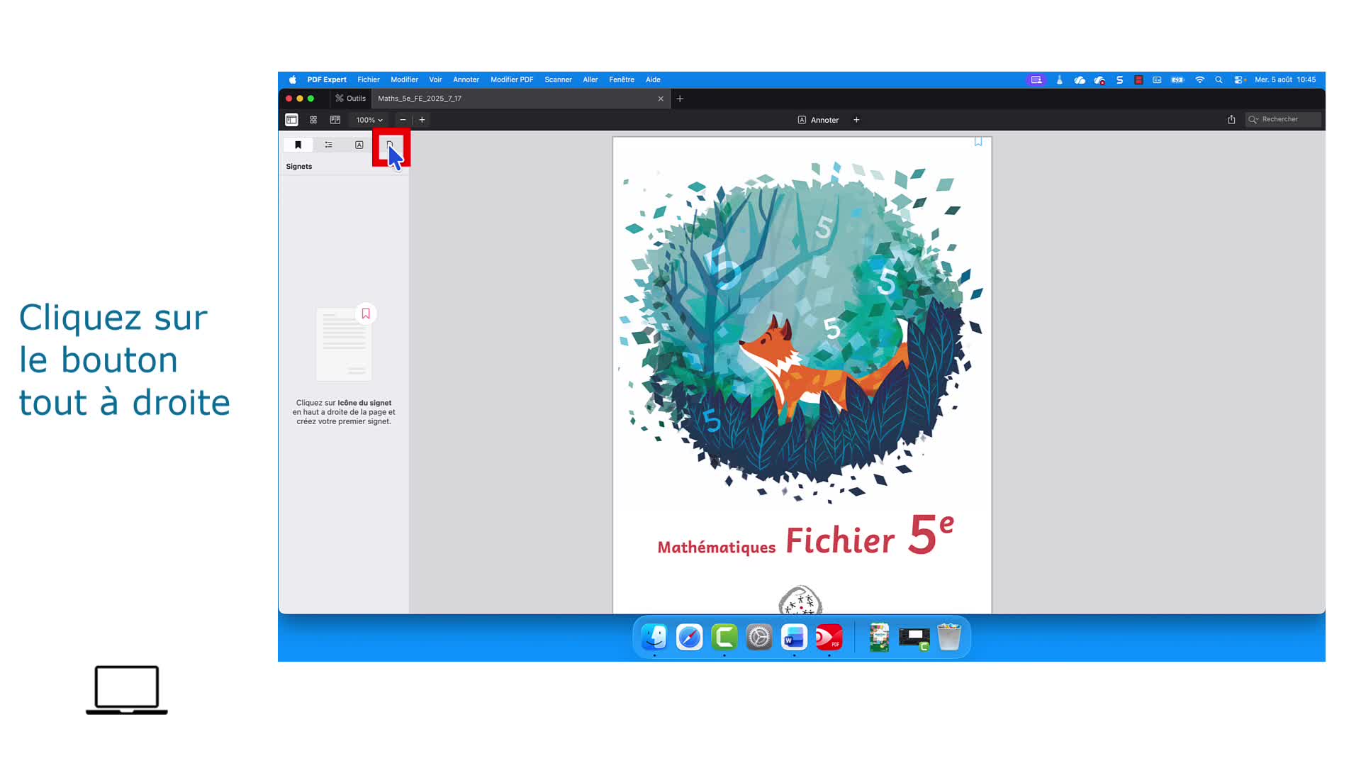1361x766 pixels.
Task: Open the Fenêtre menu
Action: (x=622, y=79)
